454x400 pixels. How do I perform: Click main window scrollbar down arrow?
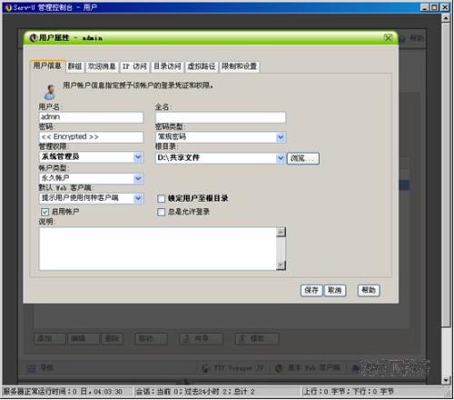[x=446, y=380]
